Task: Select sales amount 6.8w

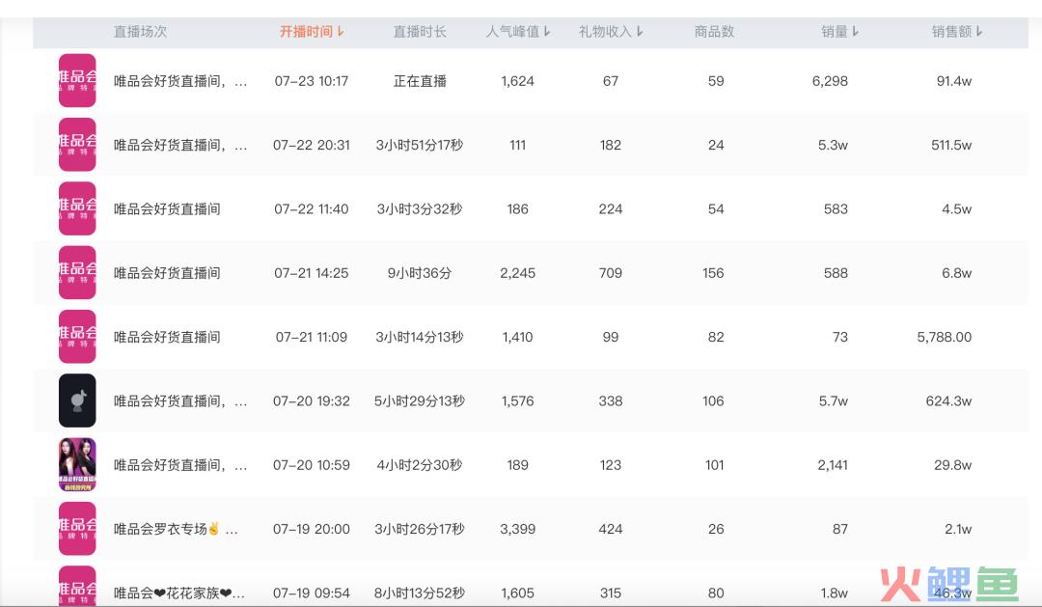Action: 957,272
